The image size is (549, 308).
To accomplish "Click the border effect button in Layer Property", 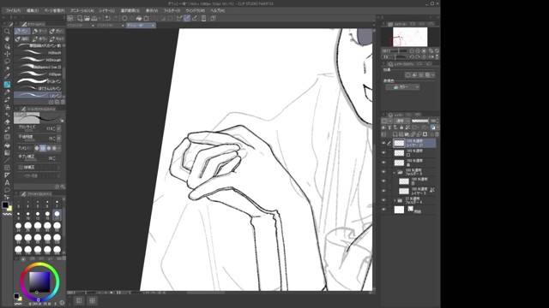I will [407, 75].
